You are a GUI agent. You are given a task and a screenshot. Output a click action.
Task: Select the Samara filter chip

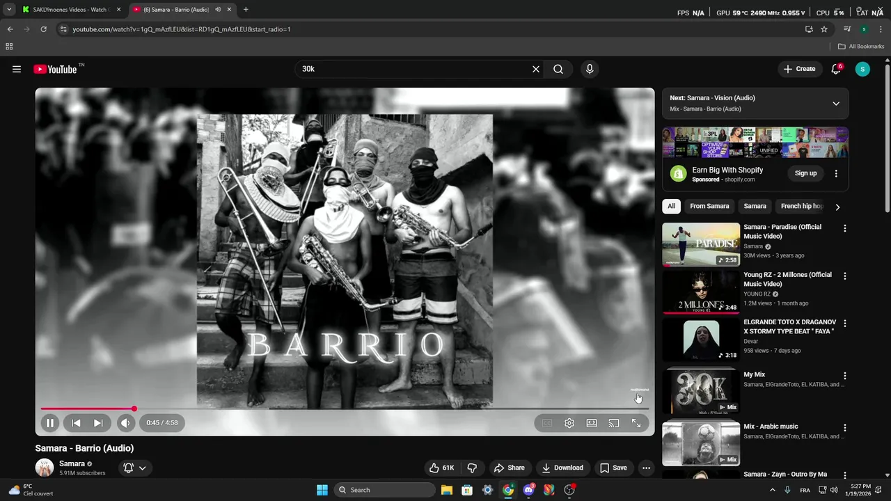(x=755, y=206)
